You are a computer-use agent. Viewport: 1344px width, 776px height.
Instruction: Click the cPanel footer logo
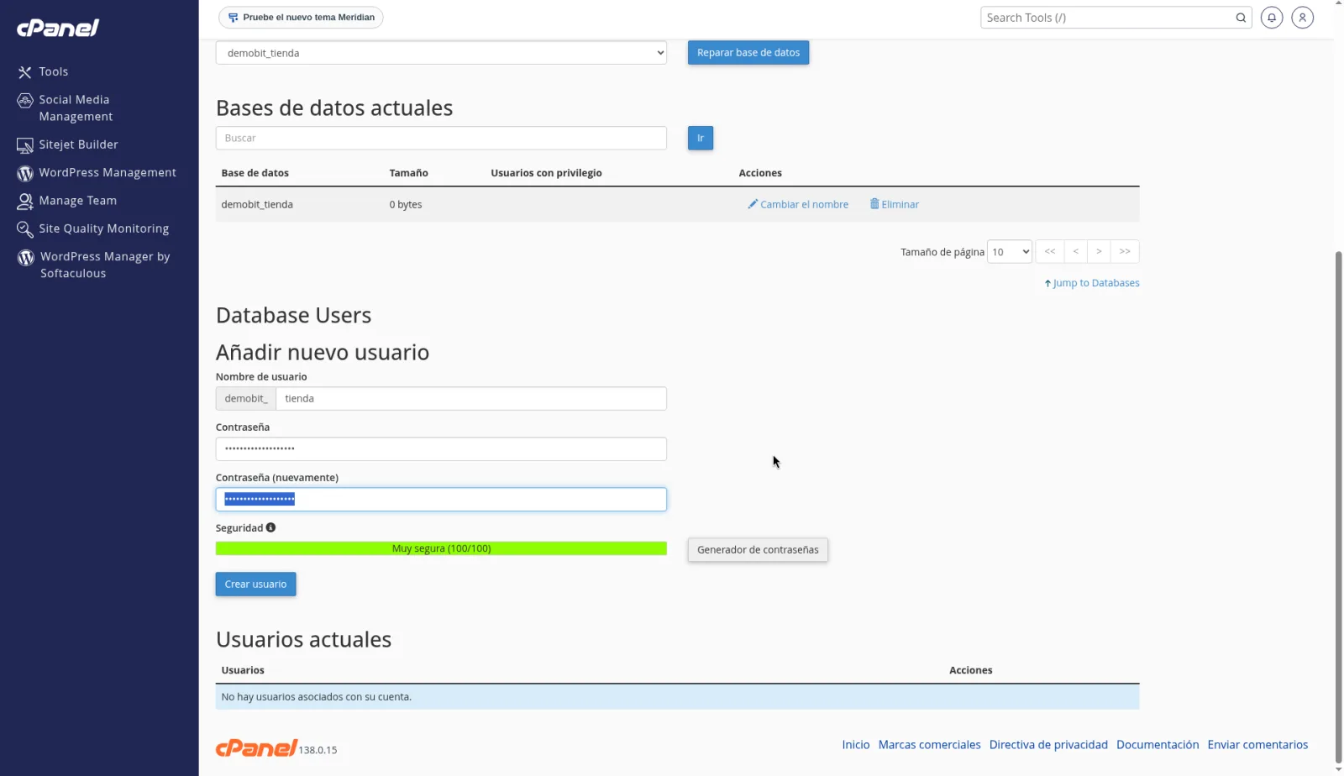tap(256, 747)
